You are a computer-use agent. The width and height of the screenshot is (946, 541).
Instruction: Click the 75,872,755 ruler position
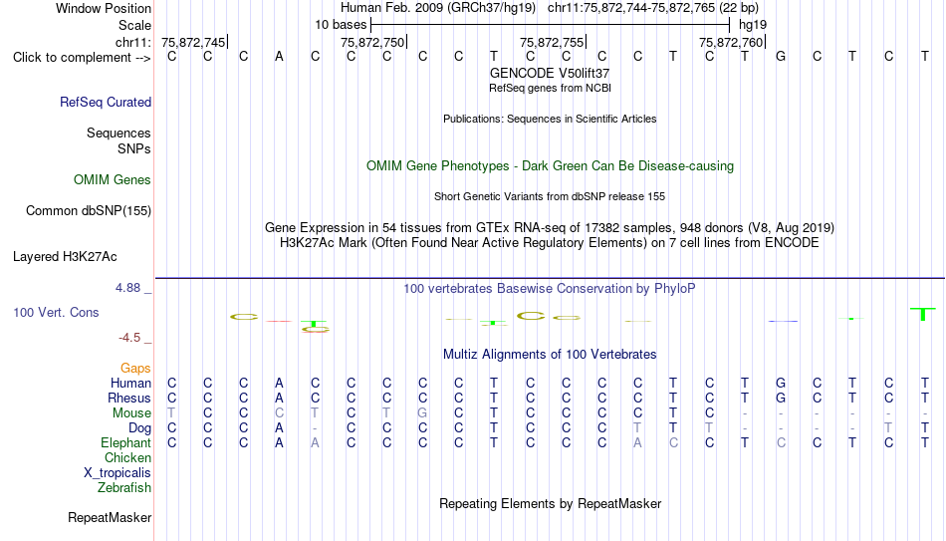pyautogui.click(x=552, y=42)
